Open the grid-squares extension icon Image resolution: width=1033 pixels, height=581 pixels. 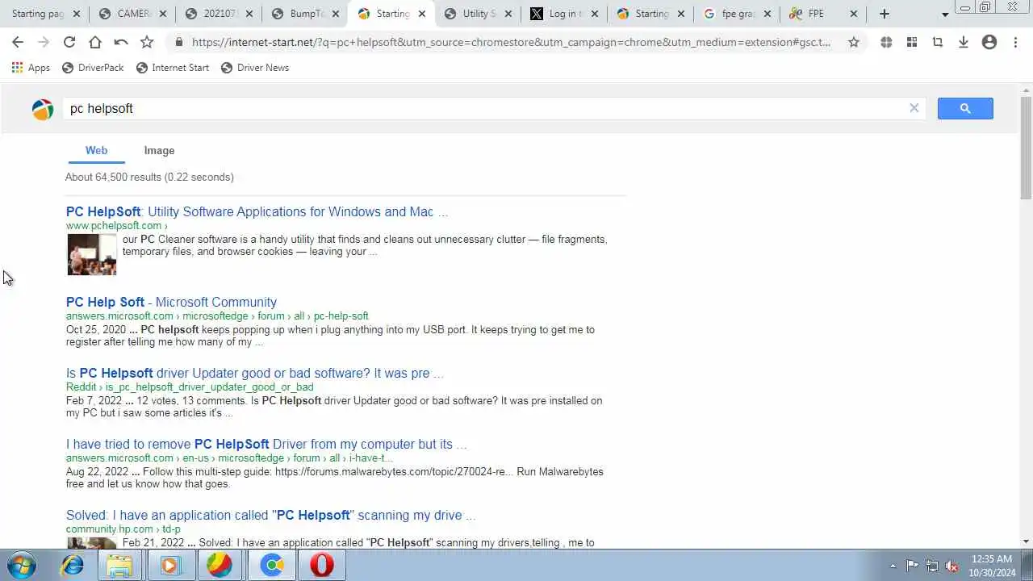pyautogui.click(x=912, y=42)
